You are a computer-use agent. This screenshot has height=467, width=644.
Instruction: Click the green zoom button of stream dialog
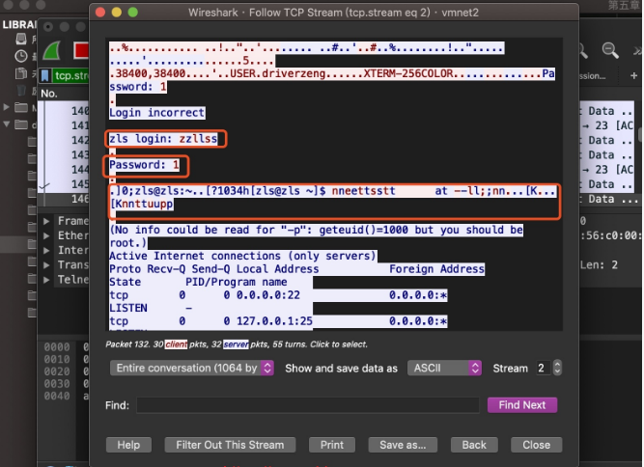[x=133, y=13]
